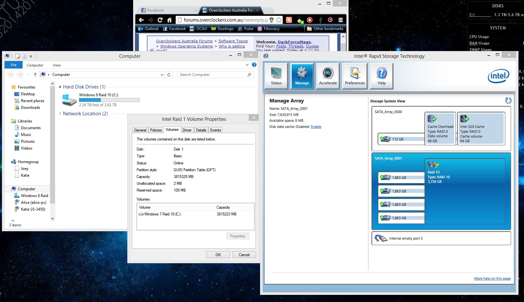Open the Music library
Image resolution: width=524 pixels, height=302 pixels.
26,135
